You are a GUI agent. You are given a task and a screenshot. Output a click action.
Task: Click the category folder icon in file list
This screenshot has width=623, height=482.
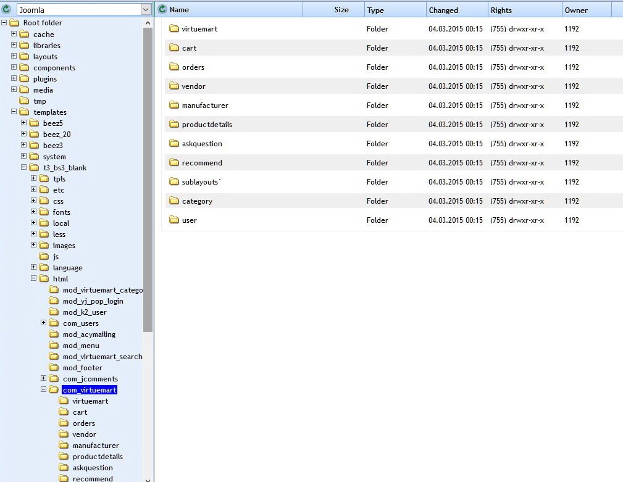point(174,201)
